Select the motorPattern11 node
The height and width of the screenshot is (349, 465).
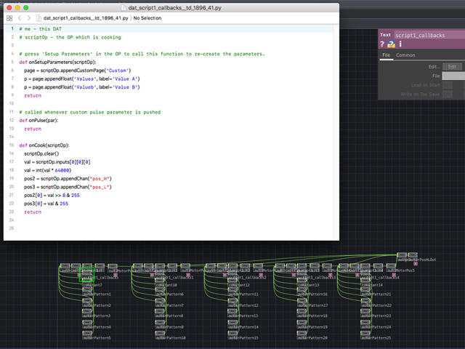[x=232, y=291]
